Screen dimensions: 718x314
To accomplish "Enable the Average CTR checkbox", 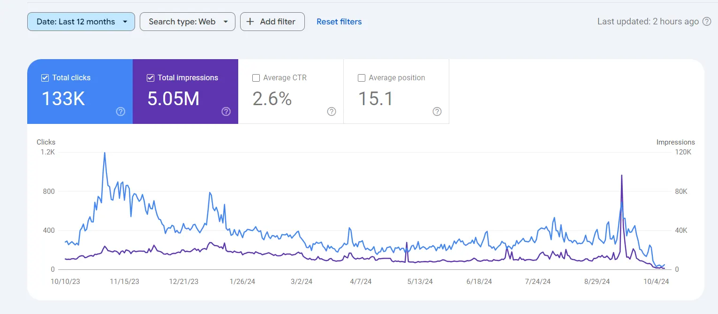I will point(256,78).
